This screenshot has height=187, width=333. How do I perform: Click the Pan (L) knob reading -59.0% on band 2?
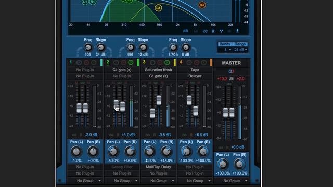point(113,151)
